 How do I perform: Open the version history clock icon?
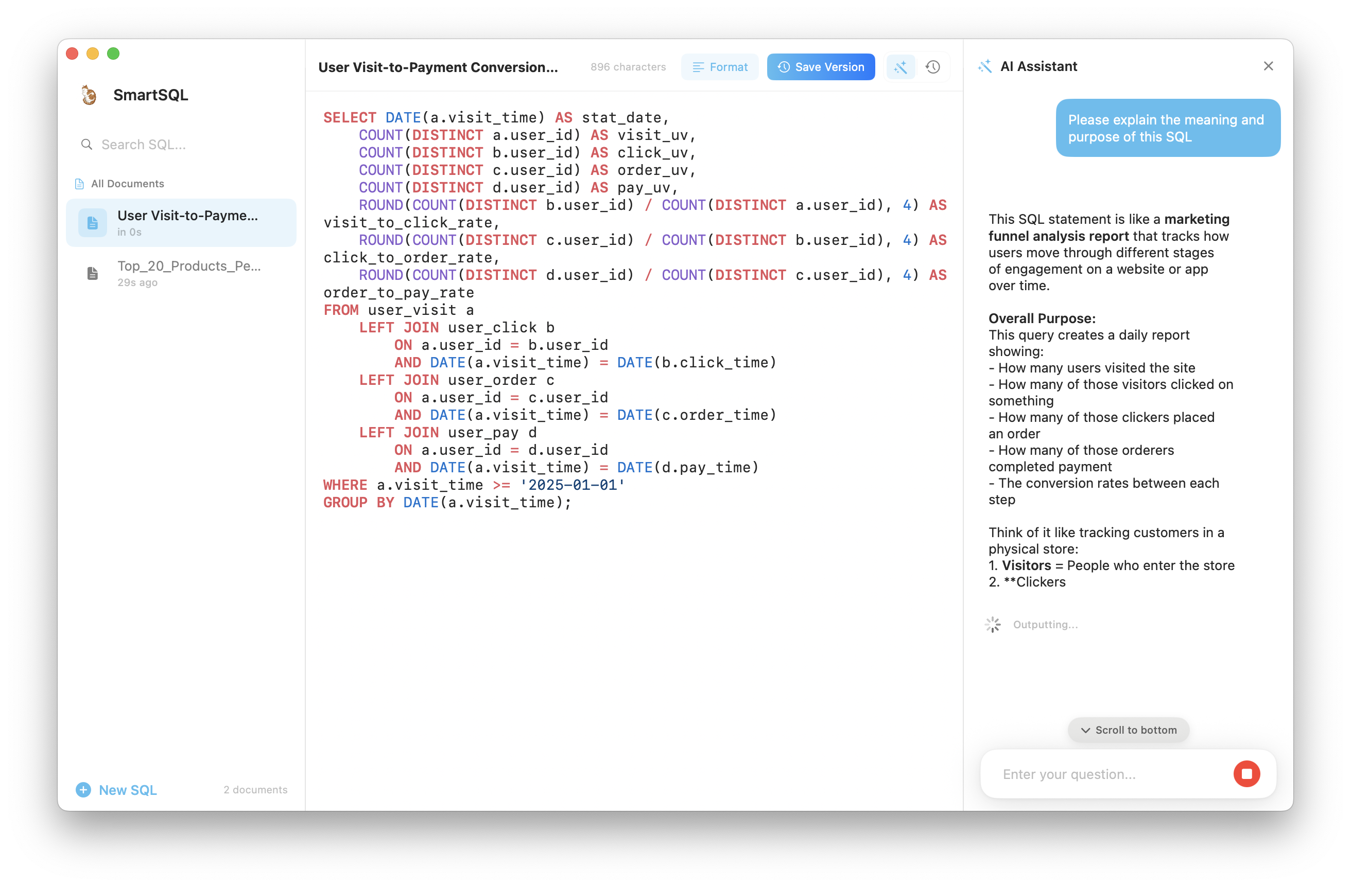932,67
